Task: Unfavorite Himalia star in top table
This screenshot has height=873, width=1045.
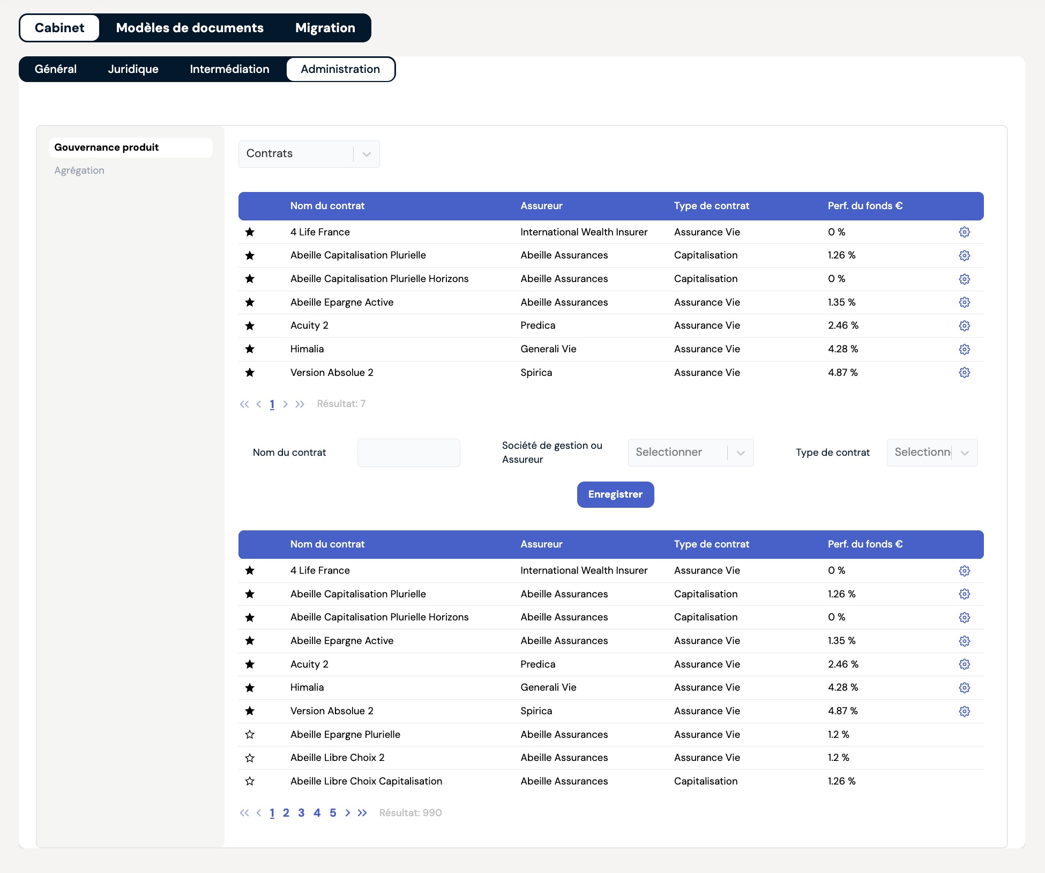Action: click(x=250, y=349)
